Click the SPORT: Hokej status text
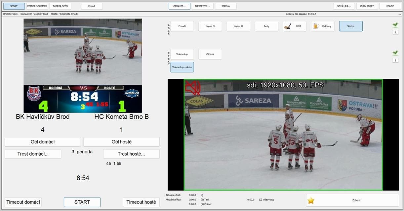Image resolution: width=404 pixels, height=211 pixels. (x=10, y=14)
